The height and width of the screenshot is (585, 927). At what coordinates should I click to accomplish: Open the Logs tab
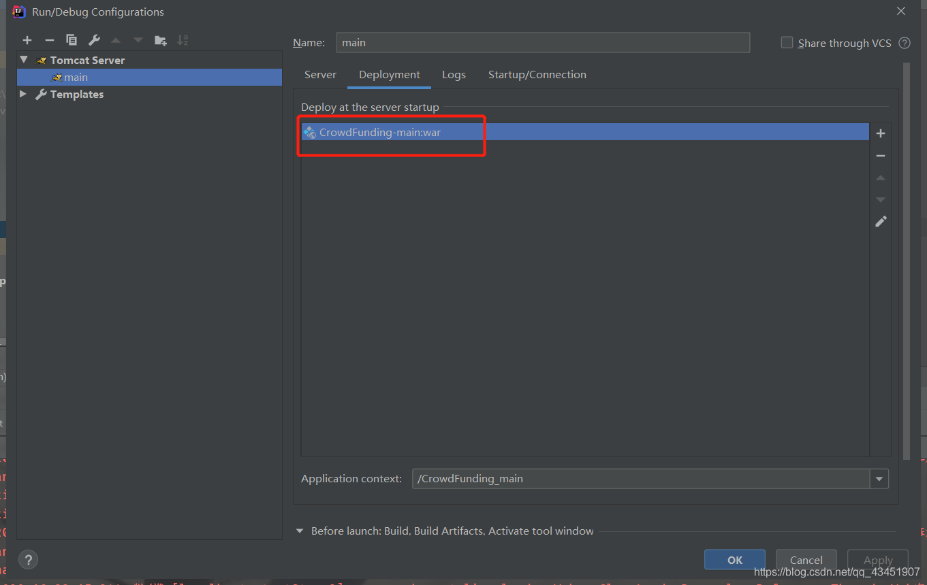(454, 75)
